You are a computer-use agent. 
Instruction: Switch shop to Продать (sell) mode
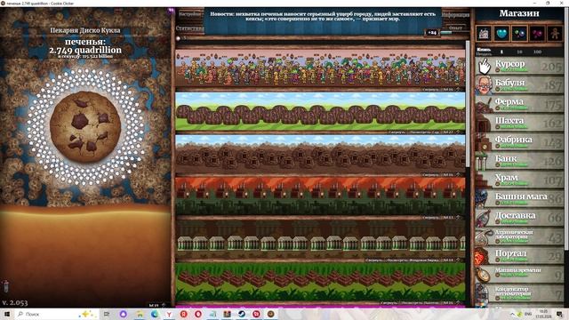pyautogui.click(x=484, y=54)
